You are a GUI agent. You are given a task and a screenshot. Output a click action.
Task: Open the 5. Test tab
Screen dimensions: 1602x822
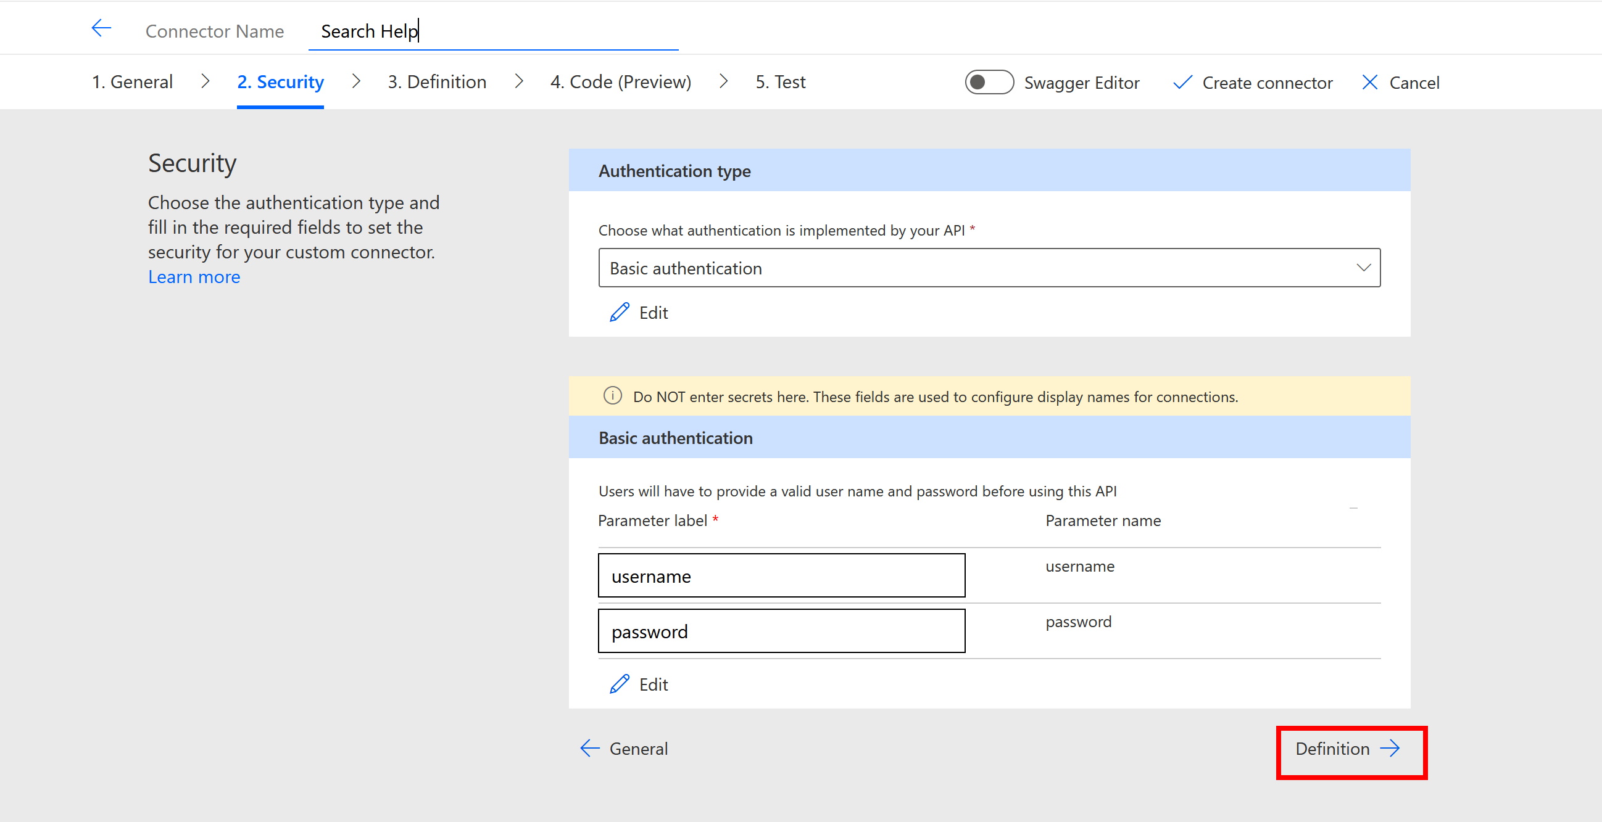tap(780, 81)
